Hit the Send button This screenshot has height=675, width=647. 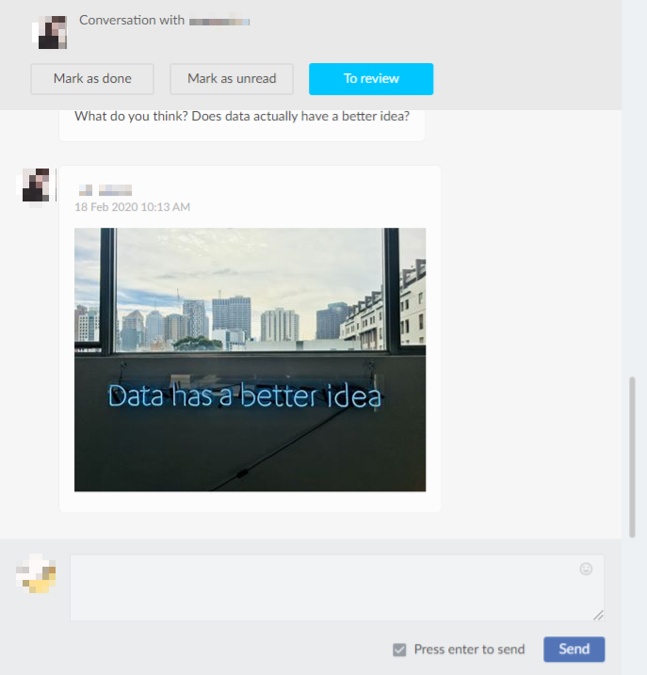(x=574, y=650)
